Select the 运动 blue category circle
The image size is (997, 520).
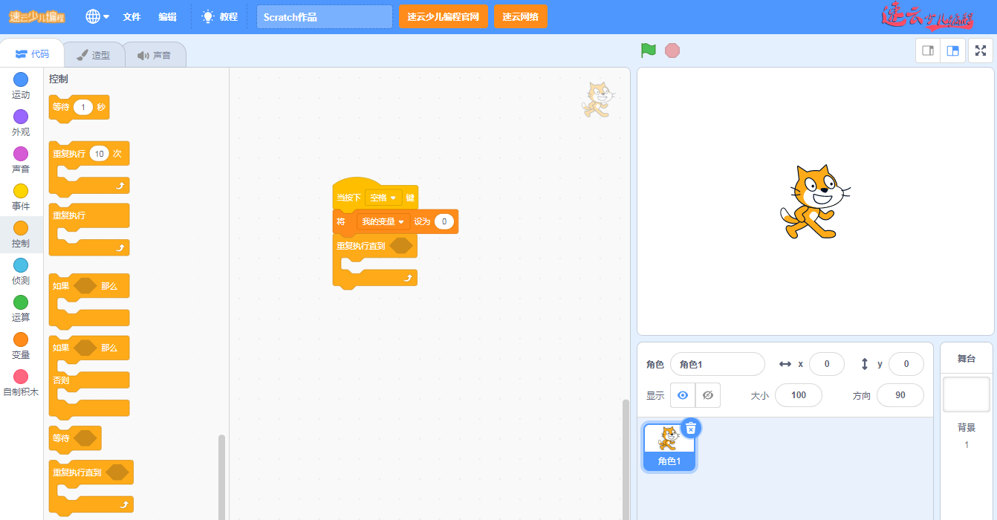point(21,79)
